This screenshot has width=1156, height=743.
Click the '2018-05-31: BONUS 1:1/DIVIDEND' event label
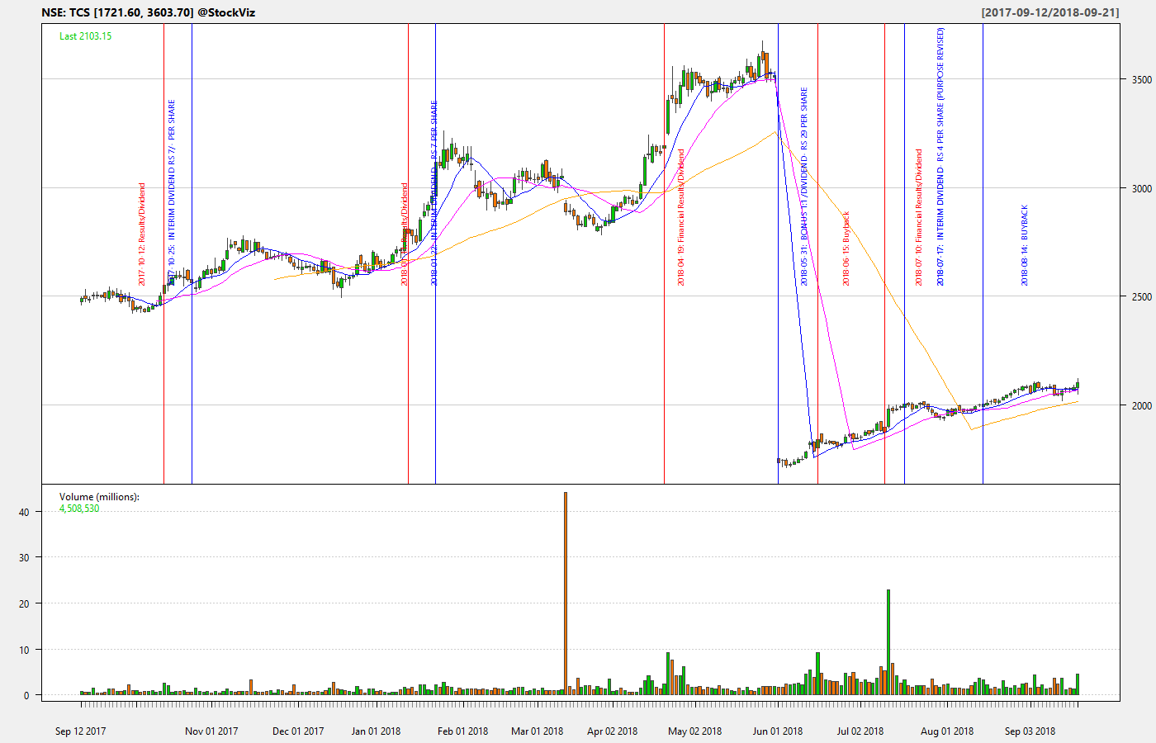click(804, 187)
